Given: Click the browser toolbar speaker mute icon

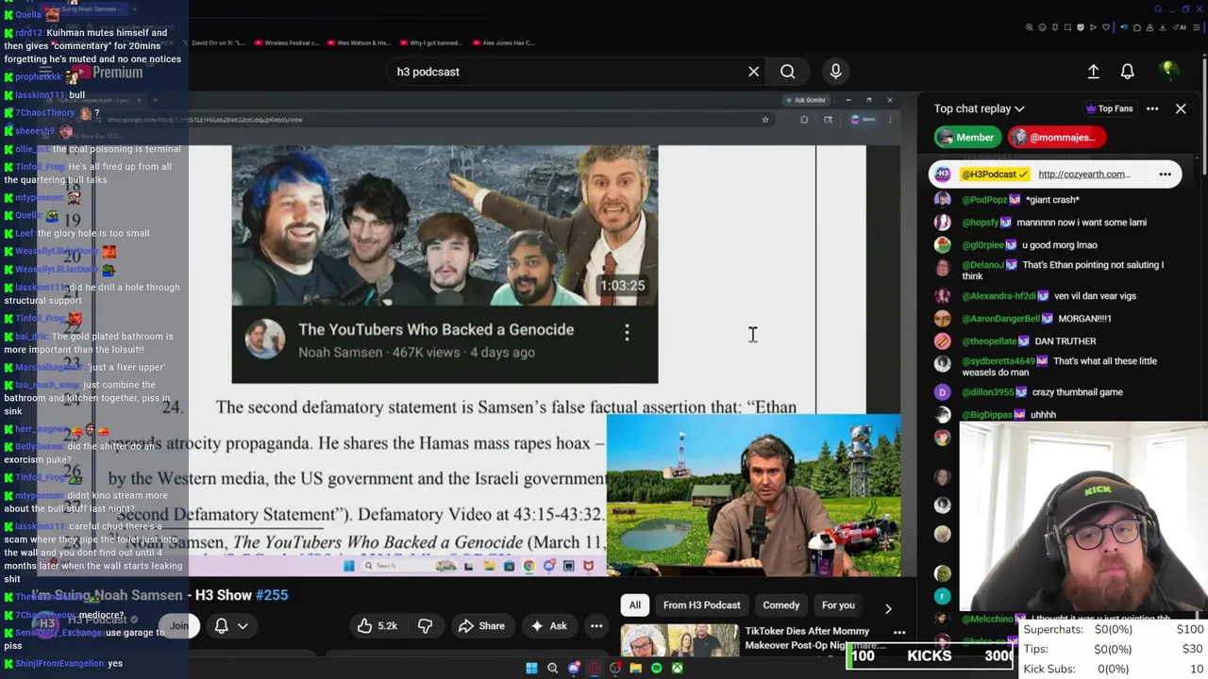Looking at the screenshot, I should click(x=1124, y=27).
